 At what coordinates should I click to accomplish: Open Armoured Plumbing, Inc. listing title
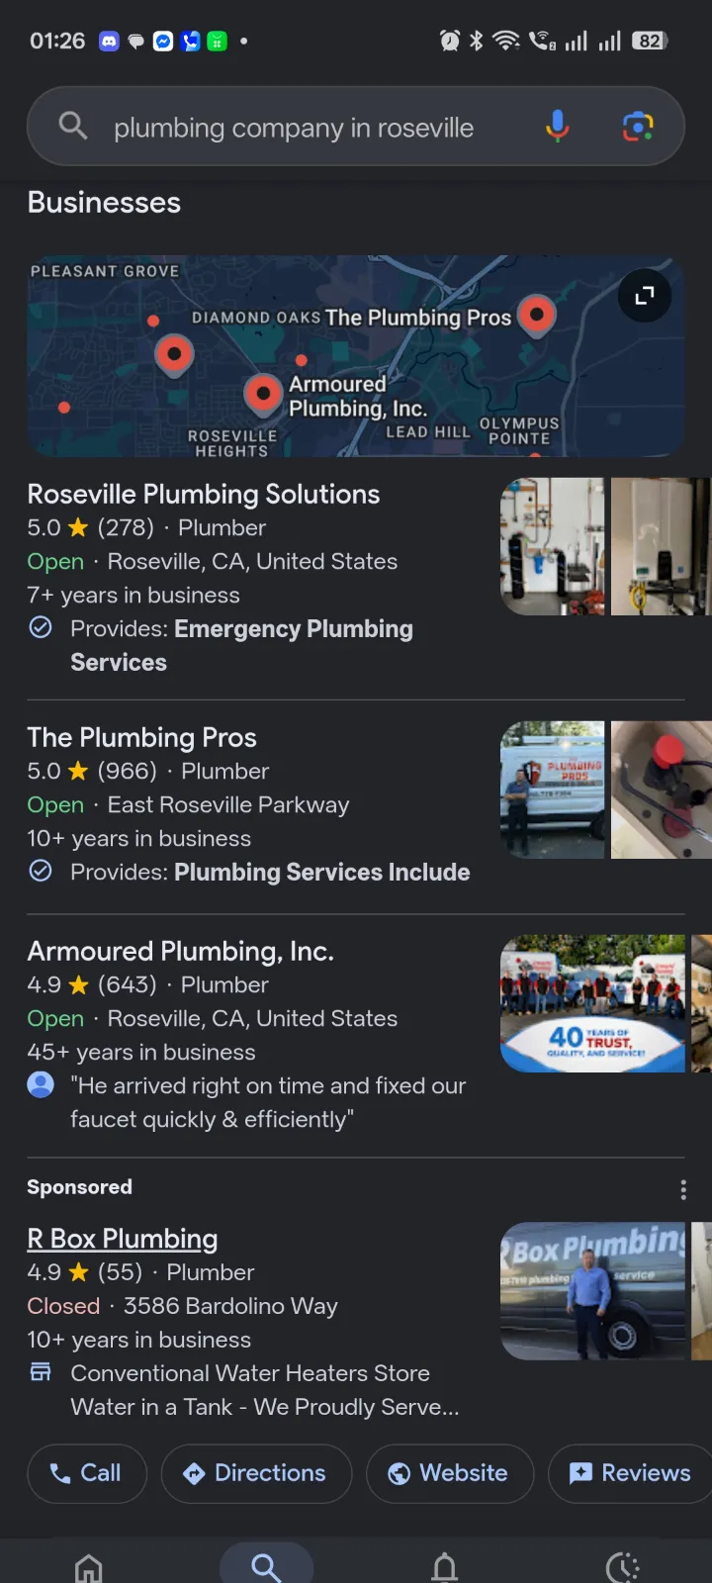tap(181, 951)
